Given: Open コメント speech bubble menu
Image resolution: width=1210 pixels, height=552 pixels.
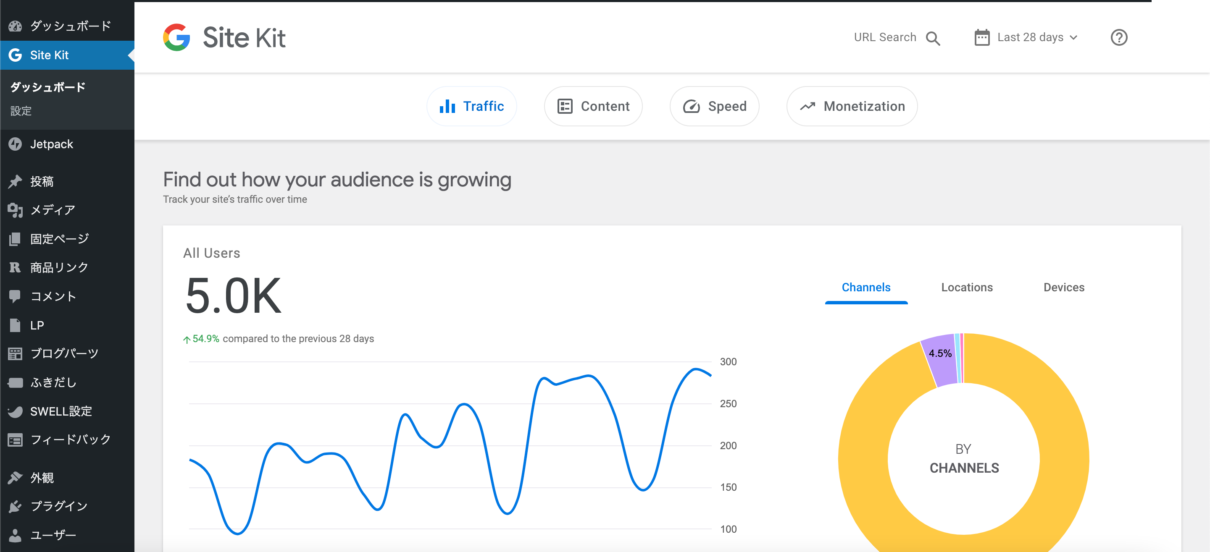Looking at the screenshot, I should [x=15, y=296].
